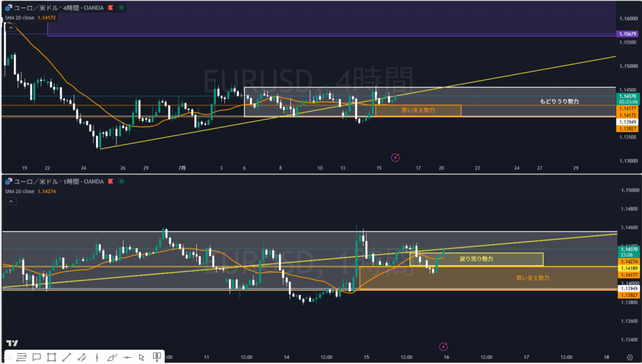Select the horizontal line tool
Screen dimensions: 642x364
(127, 357)
